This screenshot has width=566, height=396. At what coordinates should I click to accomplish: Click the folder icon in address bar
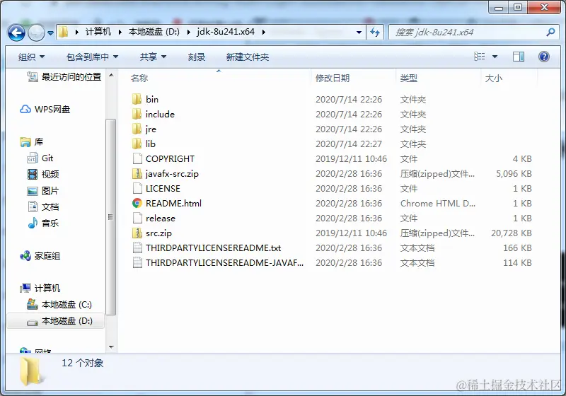63,32
